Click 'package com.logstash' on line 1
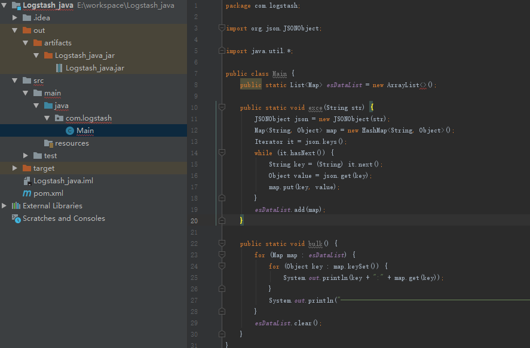530x348 pixels. coord(262,6)
